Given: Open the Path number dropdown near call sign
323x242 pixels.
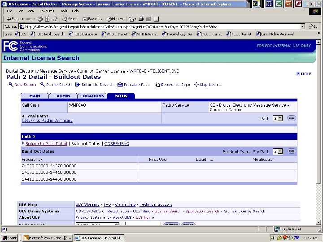Looking at the screenshot, I should [x=278, y=118].
